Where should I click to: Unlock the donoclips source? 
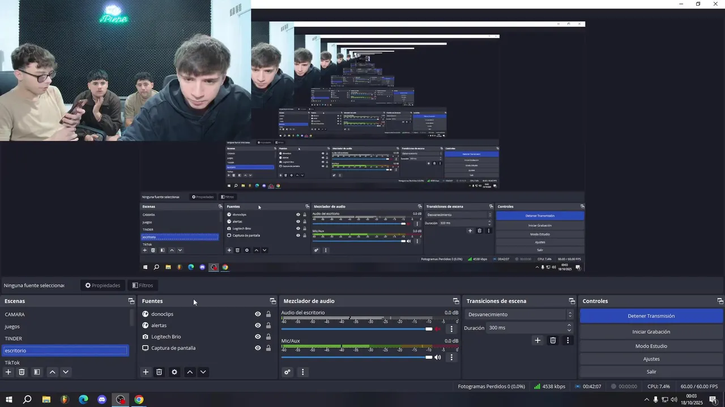(268, 314)
